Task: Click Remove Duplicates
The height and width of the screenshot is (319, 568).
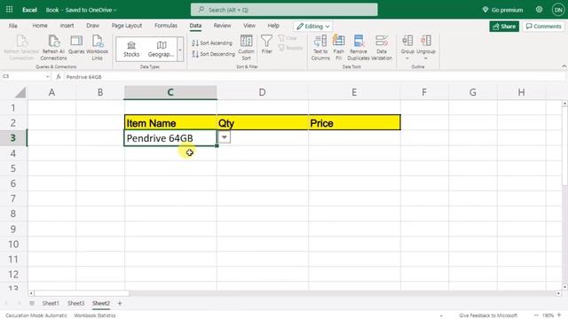Action: click(x=359, y=47)
